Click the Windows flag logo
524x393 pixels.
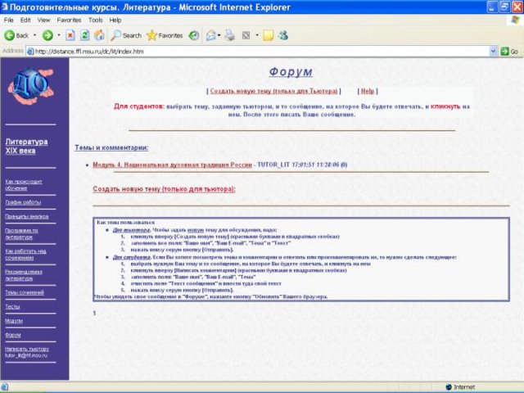point(515,20)
